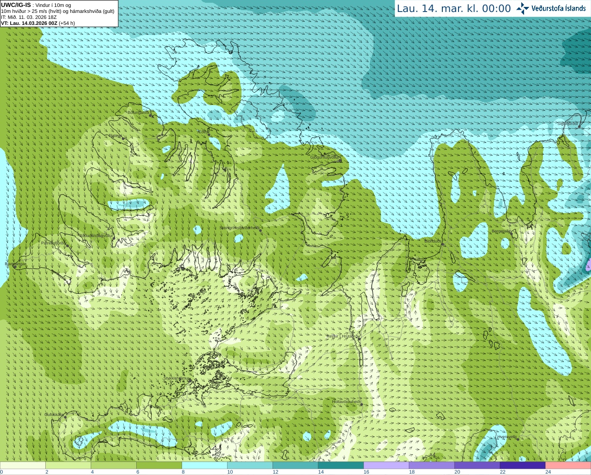This screenshot has height=475, width=591.
Task: Click the Patreksfjörður station label
Action: 54,243
